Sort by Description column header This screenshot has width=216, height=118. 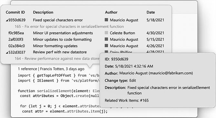coord(43,12)
